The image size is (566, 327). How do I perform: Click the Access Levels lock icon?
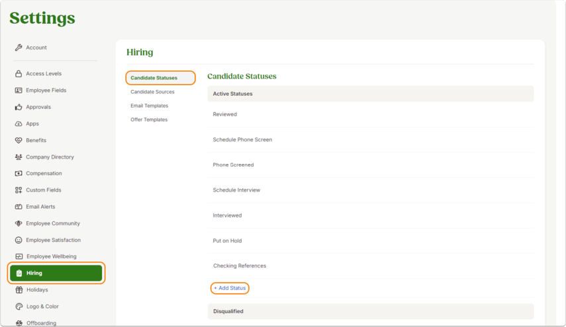(19, 73)
